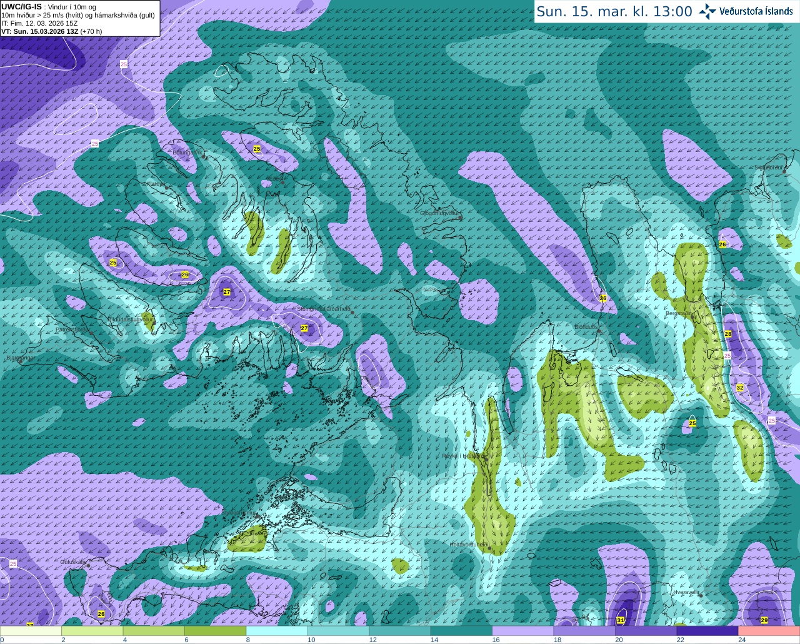Click the UWC/IG-IS model title
800x644 pixels.
click(x=21, y=6)
